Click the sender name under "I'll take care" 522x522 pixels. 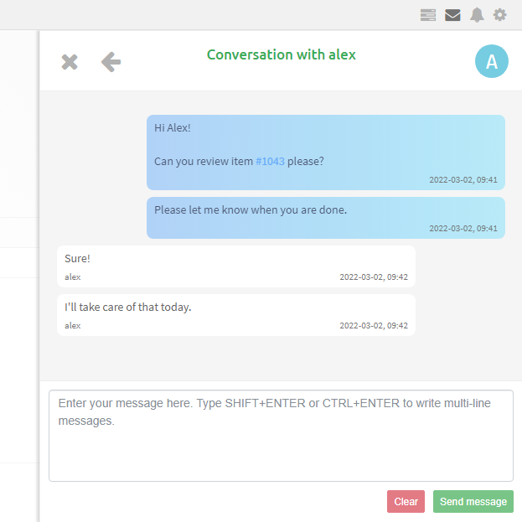(x=73, y=325)
